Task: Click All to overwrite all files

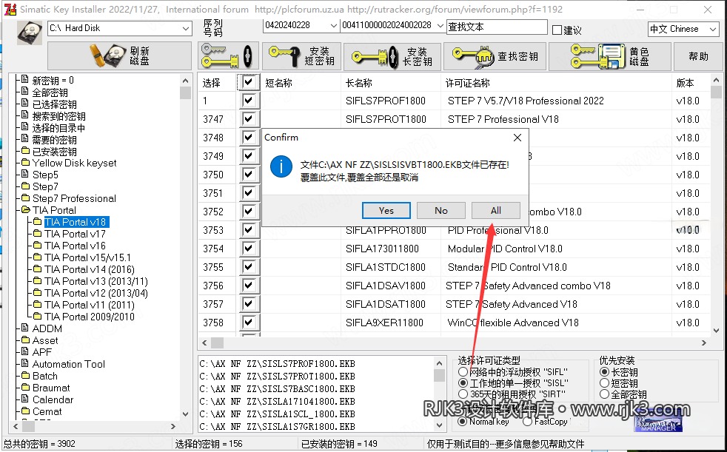Action: (x=495, y=211)
